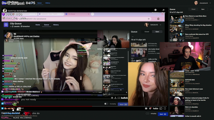Switch to the Queue tab in the top bar
The height and width of the screenshot is (120, 214).
coord(39,3)
